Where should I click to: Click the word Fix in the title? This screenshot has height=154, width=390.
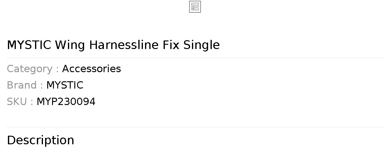pyautogui.click(x=171, y=45)
